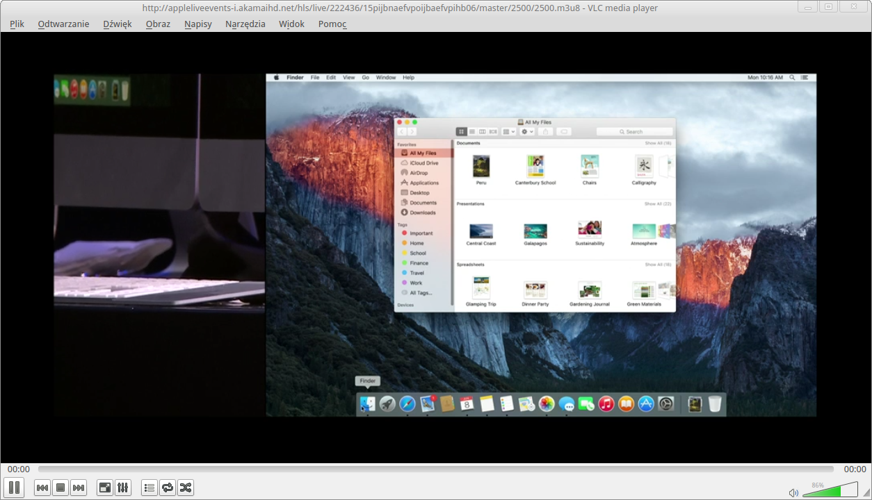Click the Finder Search field
872x500 pixels.
634,131
